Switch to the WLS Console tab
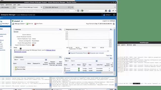The height and width of the screenshot is (90, 161). click(x=6, y=7)
